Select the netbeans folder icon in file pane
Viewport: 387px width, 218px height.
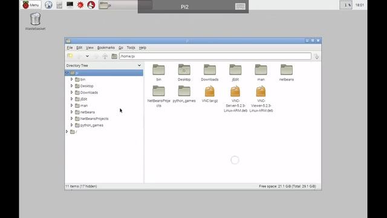[x=287, y=70]
